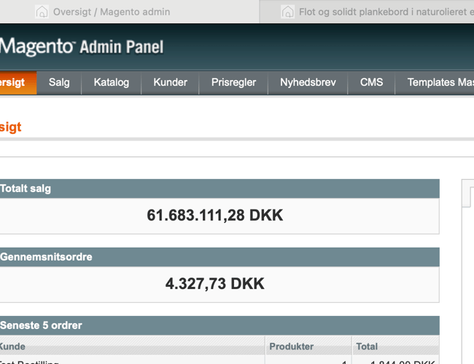Image resolution: width=474 pixels, height=364 pixels.
Task: Click the home icon on the Oversigt browser tab
Action: coord(42,12)
